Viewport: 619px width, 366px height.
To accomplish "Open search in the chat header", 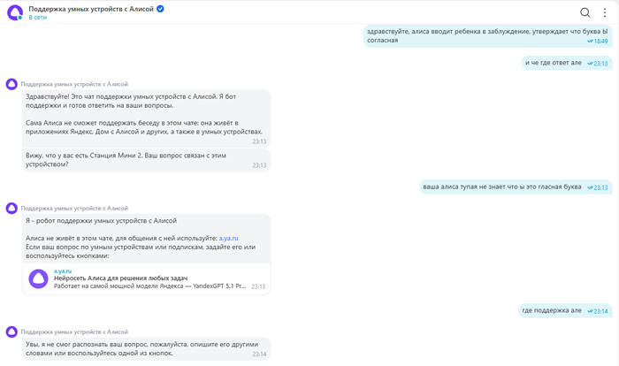I will coord(585,12).
